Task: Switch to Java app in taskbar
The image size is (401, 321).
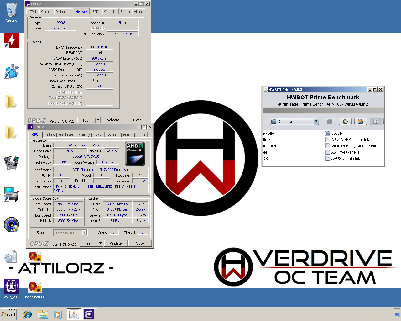Action: pyautogui.click(x=74, y=314)
